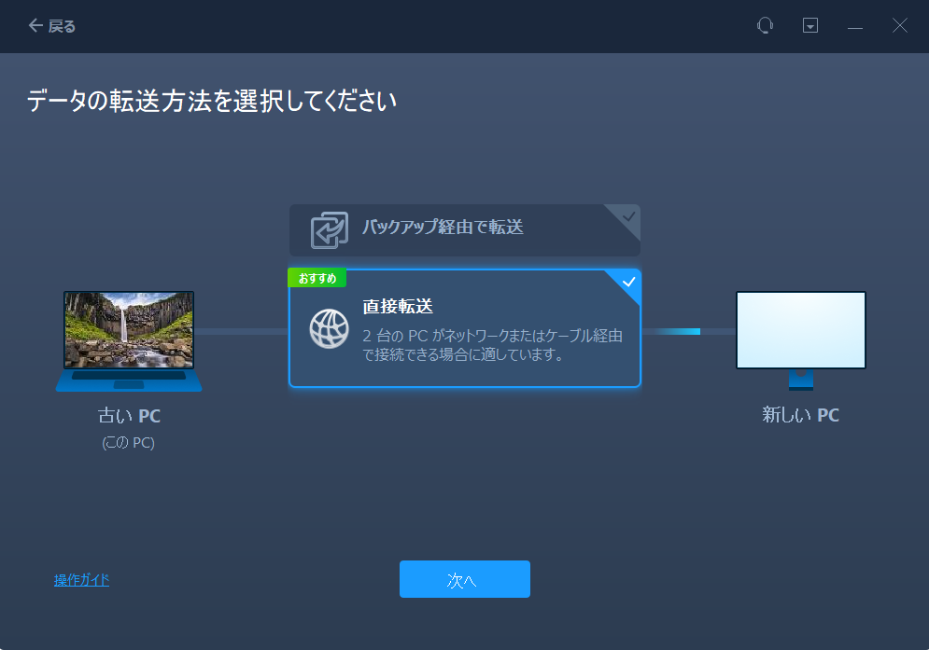Toggle the checkmark on 直接転送 card

pyautogui.click(x=628, y=282)
